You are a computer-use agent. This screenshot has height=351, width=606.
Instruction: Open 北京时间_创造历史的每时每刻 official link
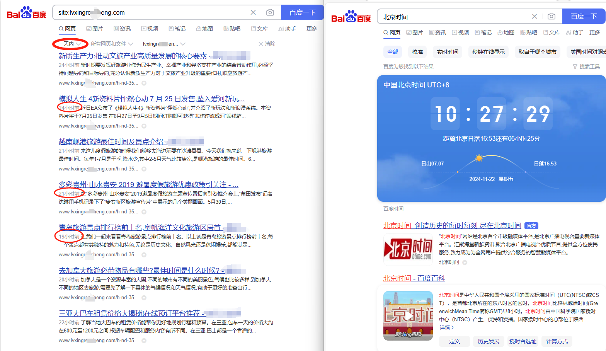452,225
